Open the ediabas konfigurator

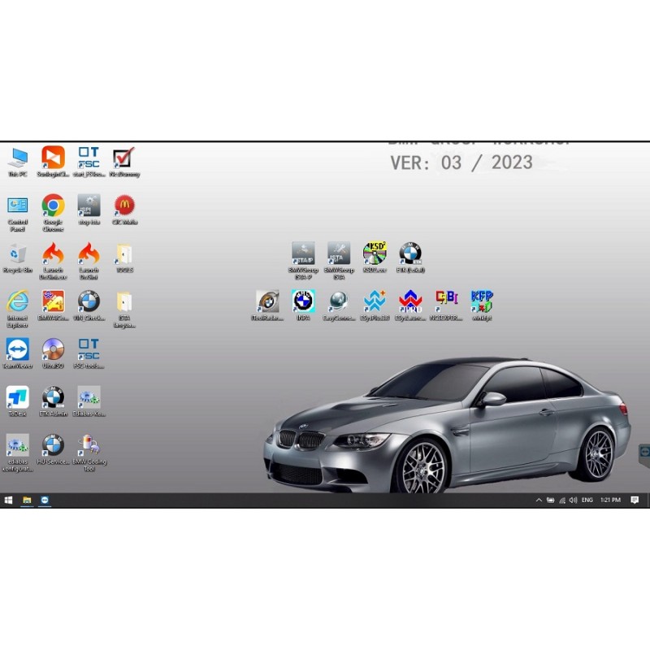tap(18, 448)
